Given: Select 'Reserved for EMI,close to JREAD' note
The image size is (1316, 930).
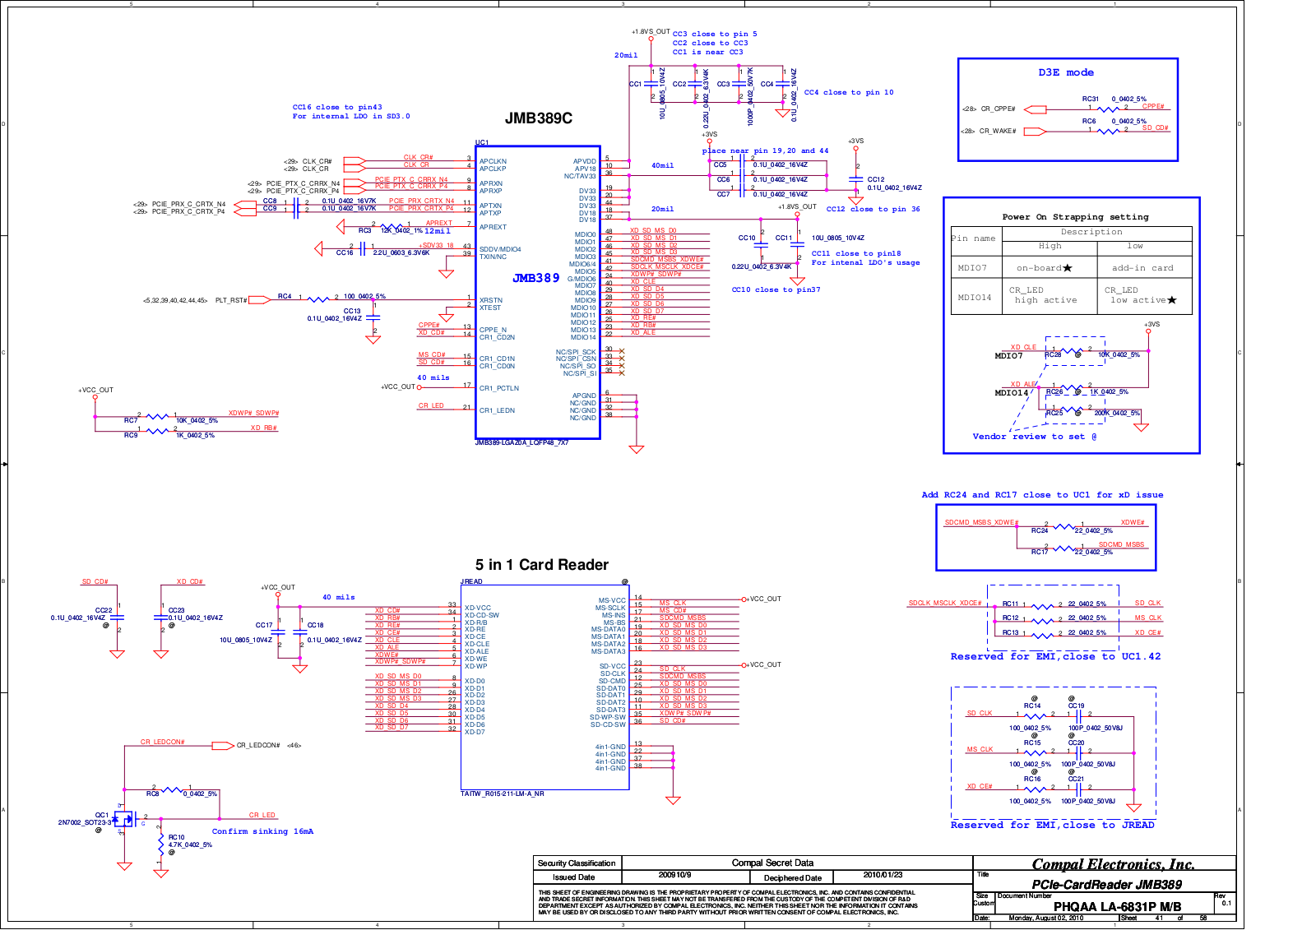Looking at the screenshot, I should [1053, 825].
